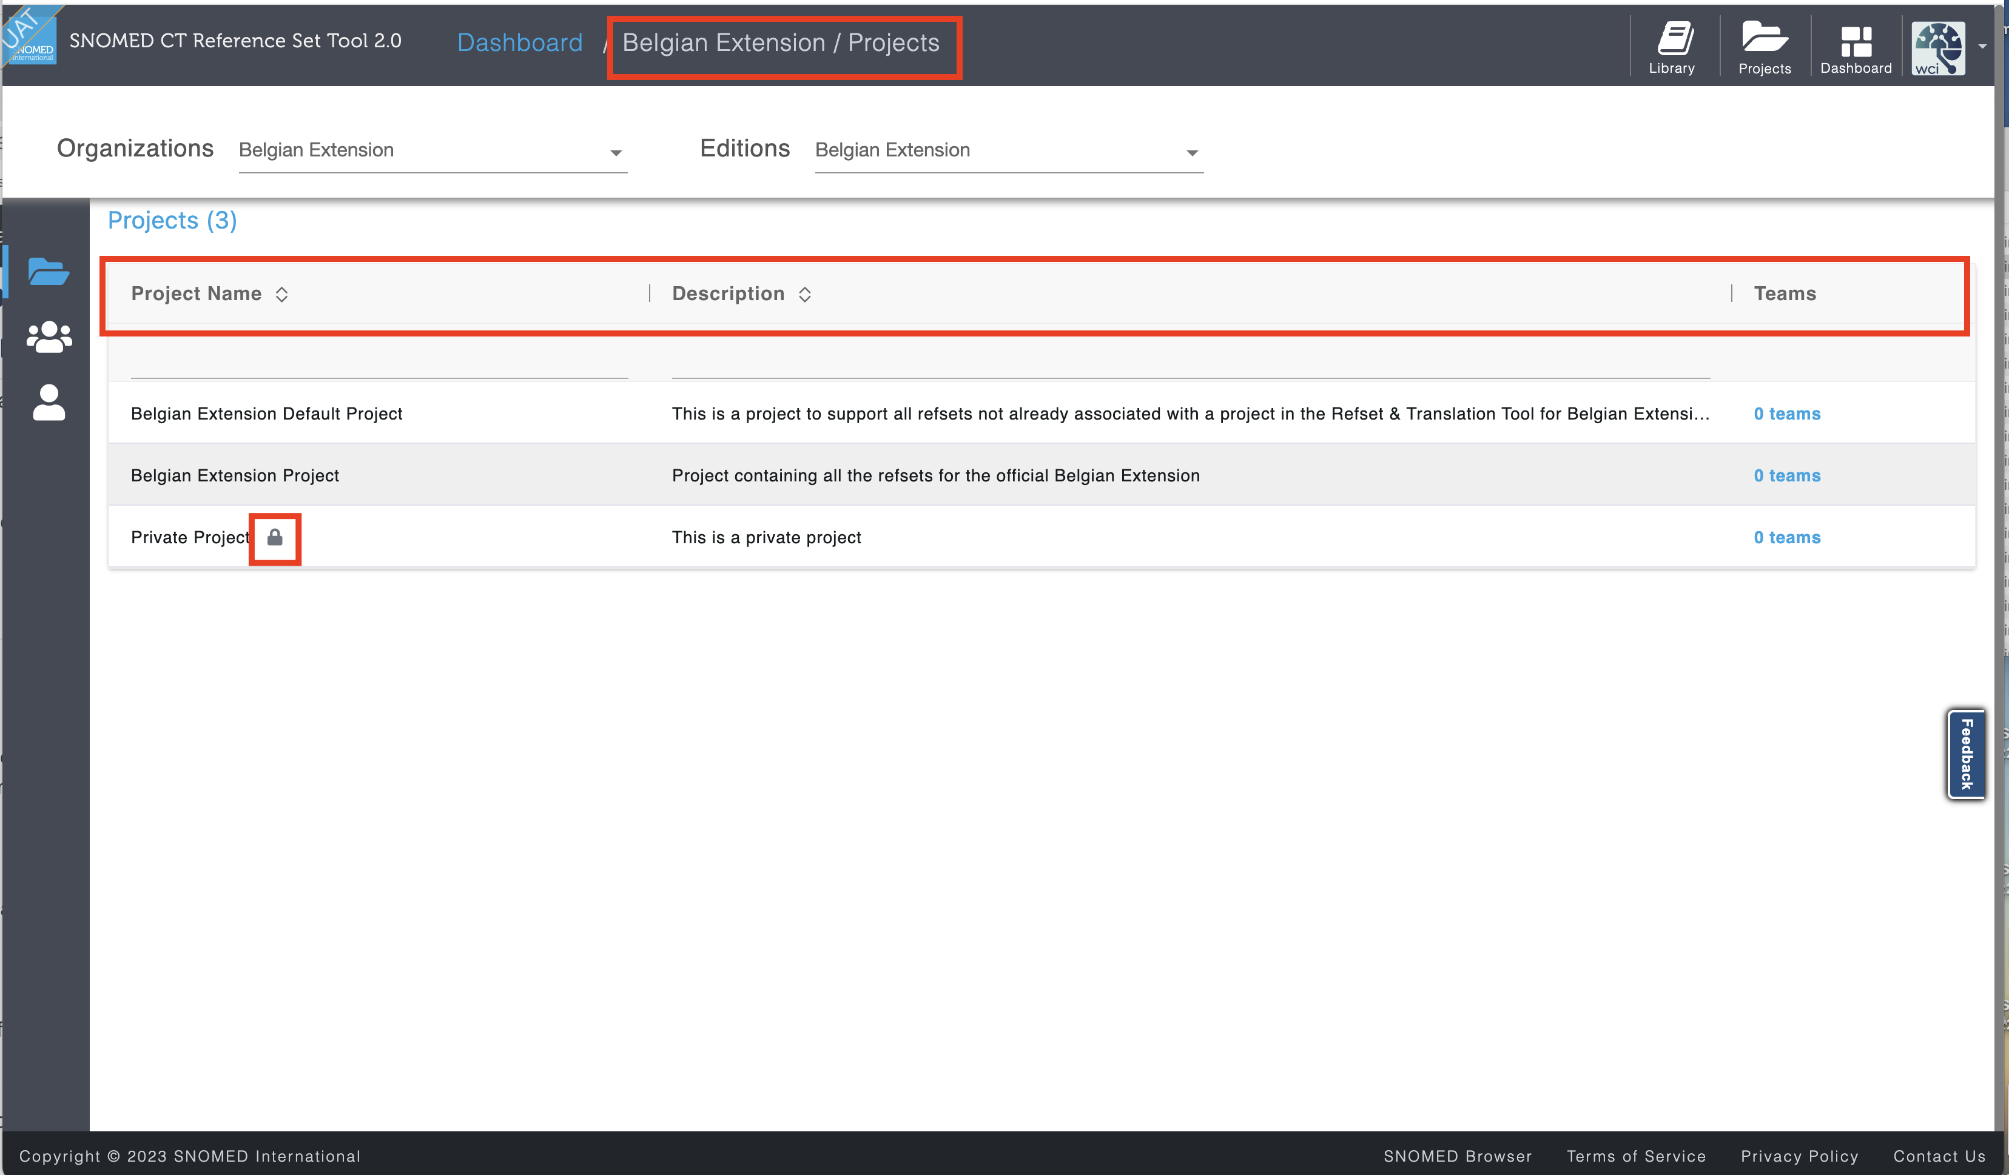
Task: Open the Feedback side tab
Action: pos(1966,754)
